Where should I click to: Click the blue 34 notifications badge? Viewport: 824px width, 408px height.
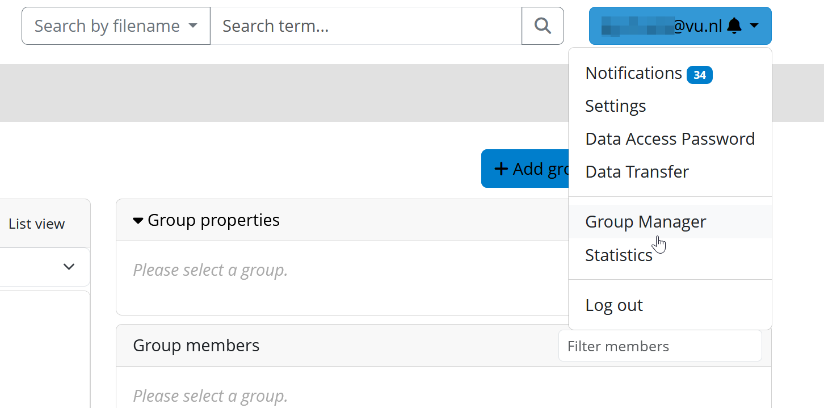click(x=699, y=75)
